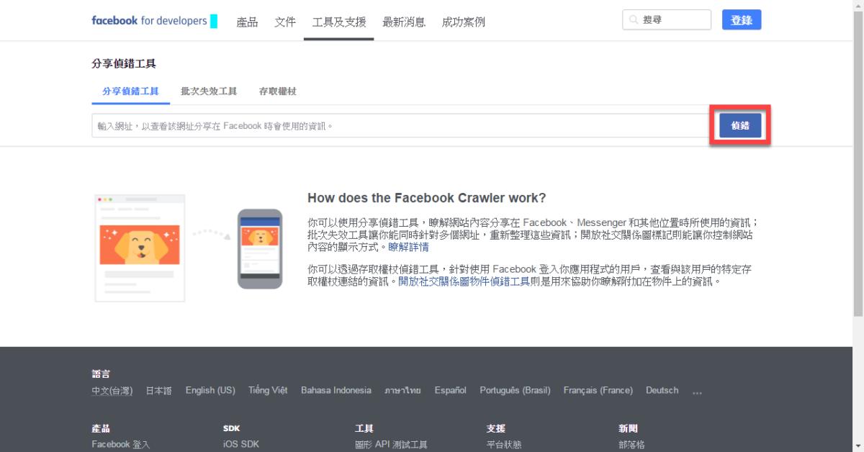Click the footer 產品 heading
This screenshot has height=452, width=864.
coord(101,428)
